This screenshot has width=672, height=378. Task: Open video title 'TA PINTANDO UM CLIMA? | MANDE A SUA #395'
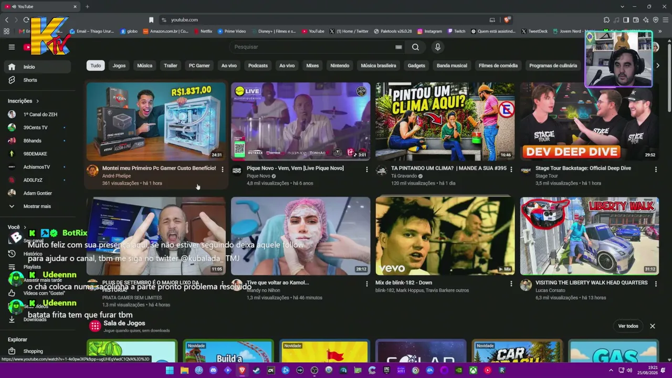[449, 169]
